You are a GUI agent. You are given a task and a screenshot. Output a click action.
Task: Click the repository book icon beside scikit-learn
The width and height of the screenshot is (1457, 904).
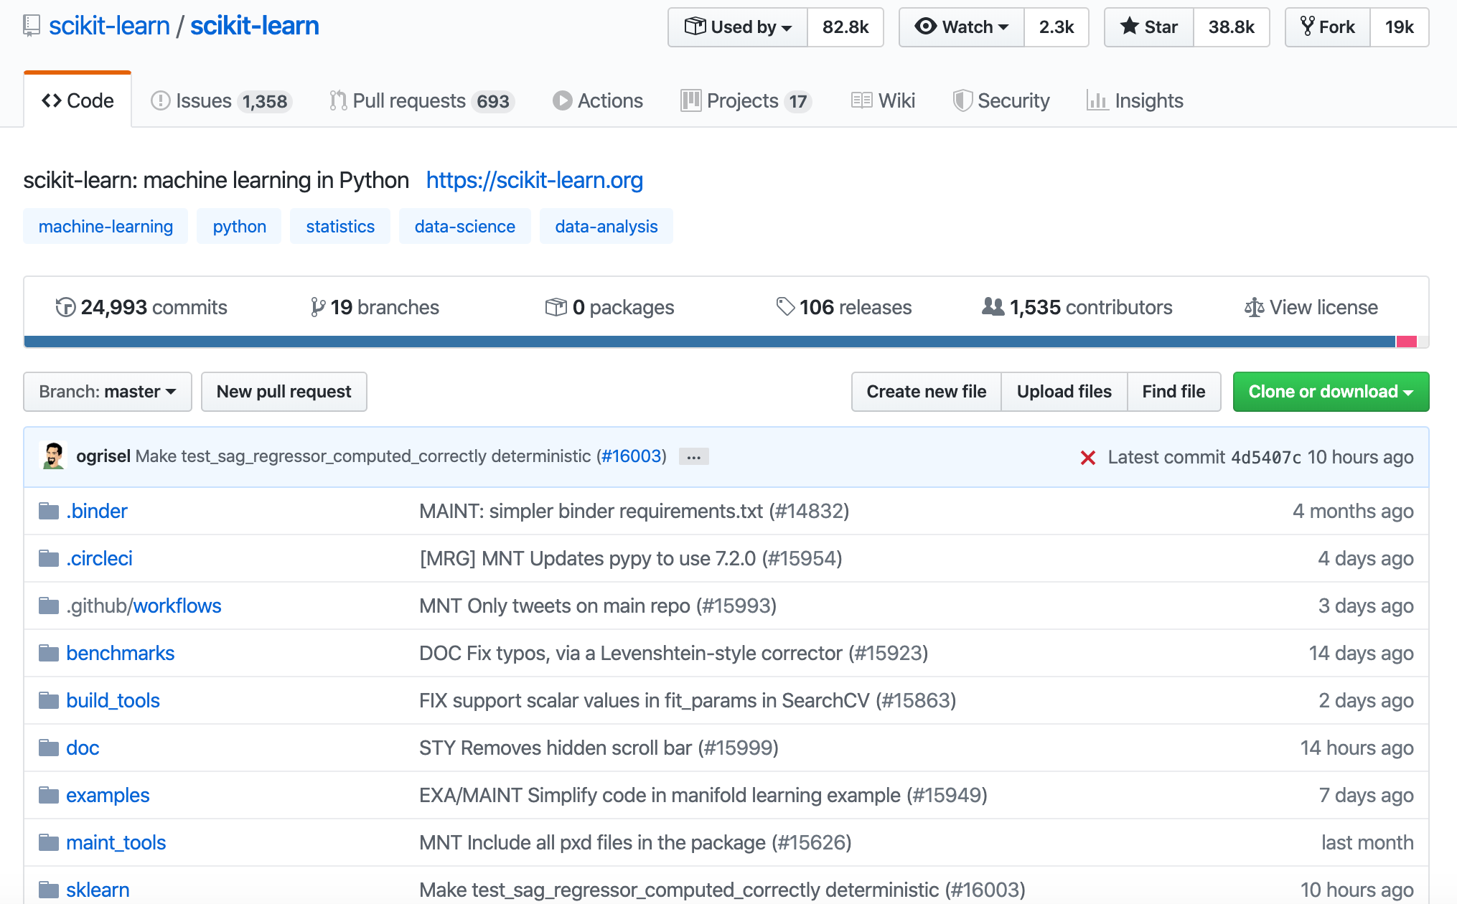click(x=32, y=26)
